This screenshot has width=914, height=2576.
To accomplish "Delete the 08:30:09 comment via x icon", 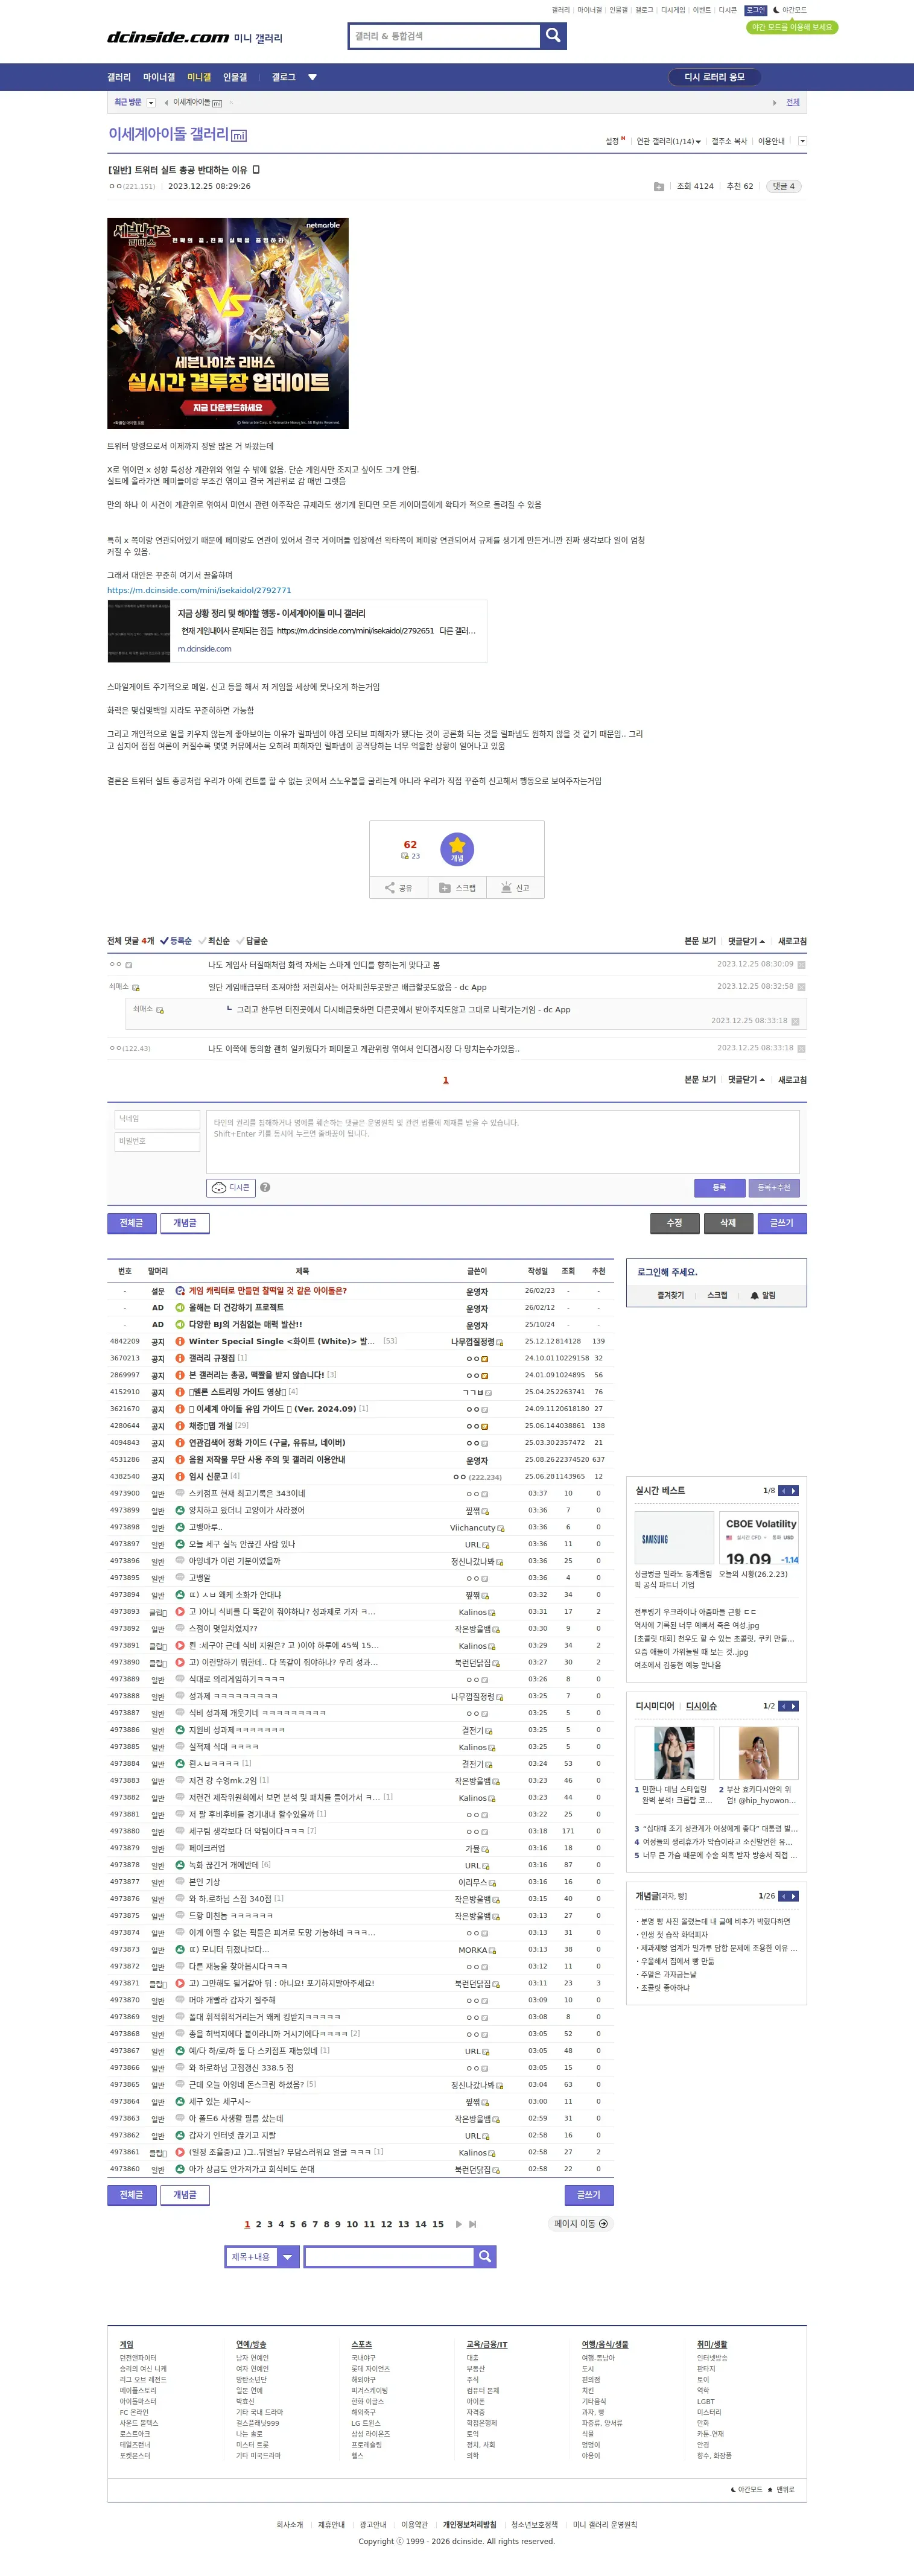I will tap(801, 965).
